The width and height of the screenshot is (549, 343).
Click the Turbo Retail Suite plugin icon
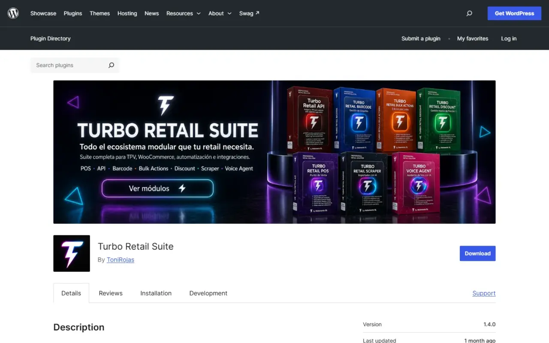pyautogui.click(x=72, y=253)
